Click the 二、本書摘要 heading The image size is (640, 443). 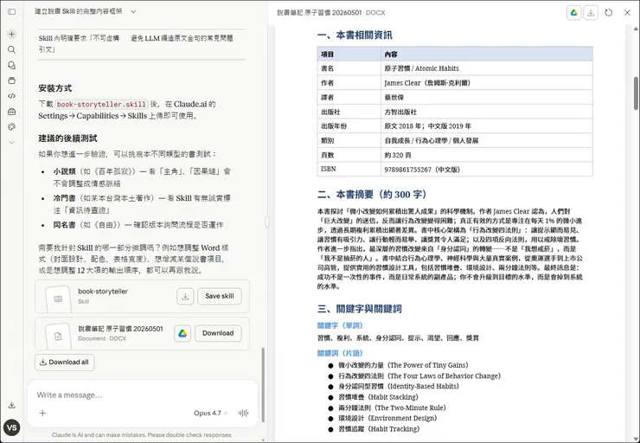372,195
